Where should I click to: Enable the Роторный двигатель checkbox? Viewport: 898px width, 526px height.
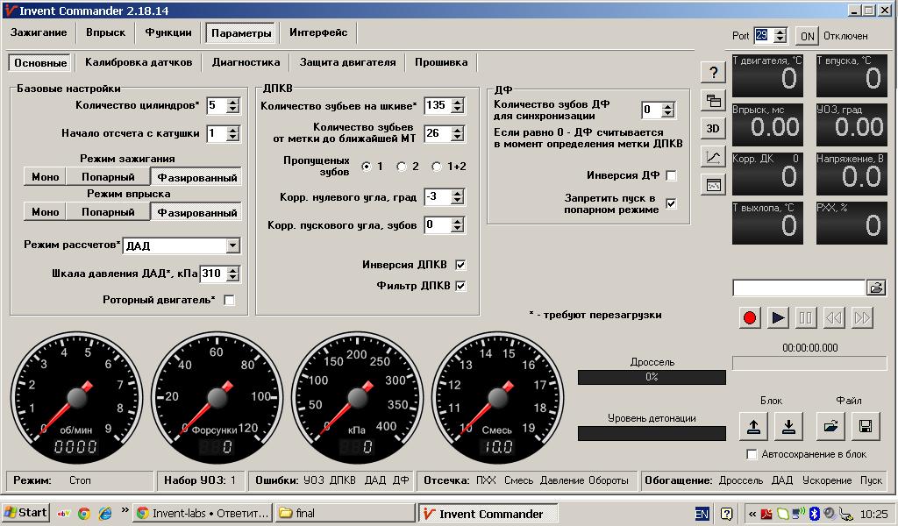click(229, 300)
